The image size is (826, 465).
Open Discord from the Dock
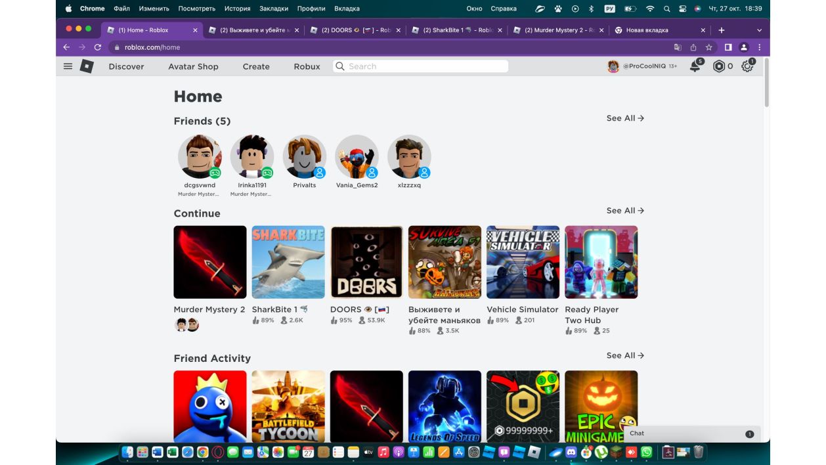(571, 452)
